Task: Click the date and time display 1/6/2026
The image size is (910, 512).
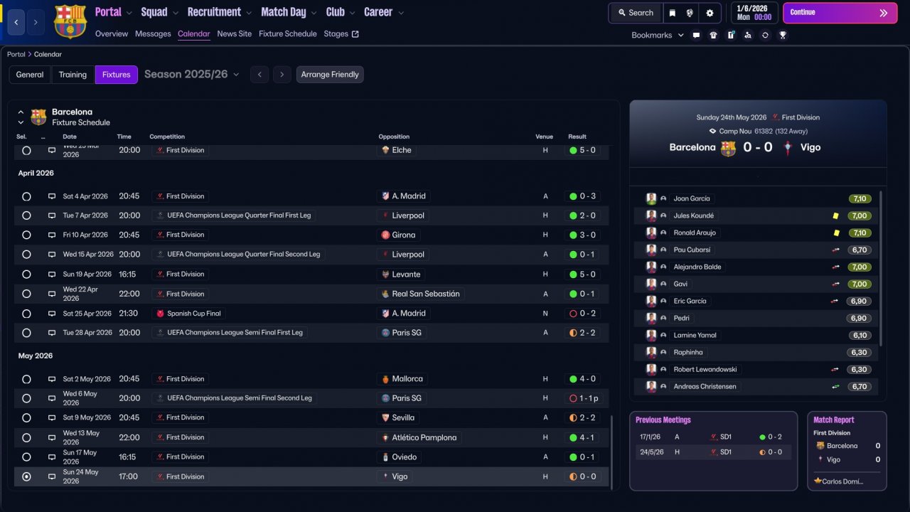Action: pyautogui.click(x=754, y=13)
